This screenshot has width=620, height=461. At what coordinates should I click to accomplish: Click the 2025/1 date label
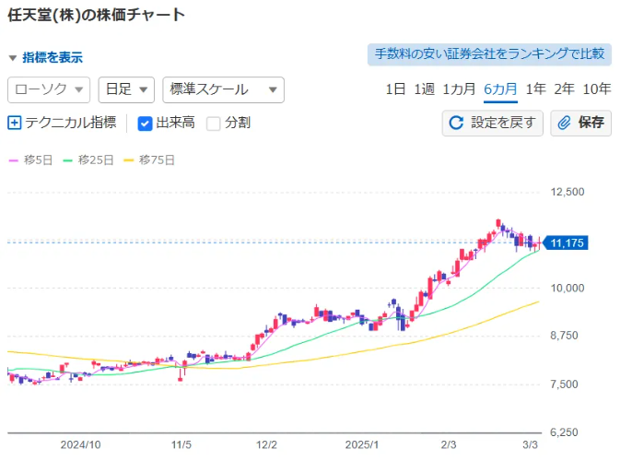click(x=362, y=444)
